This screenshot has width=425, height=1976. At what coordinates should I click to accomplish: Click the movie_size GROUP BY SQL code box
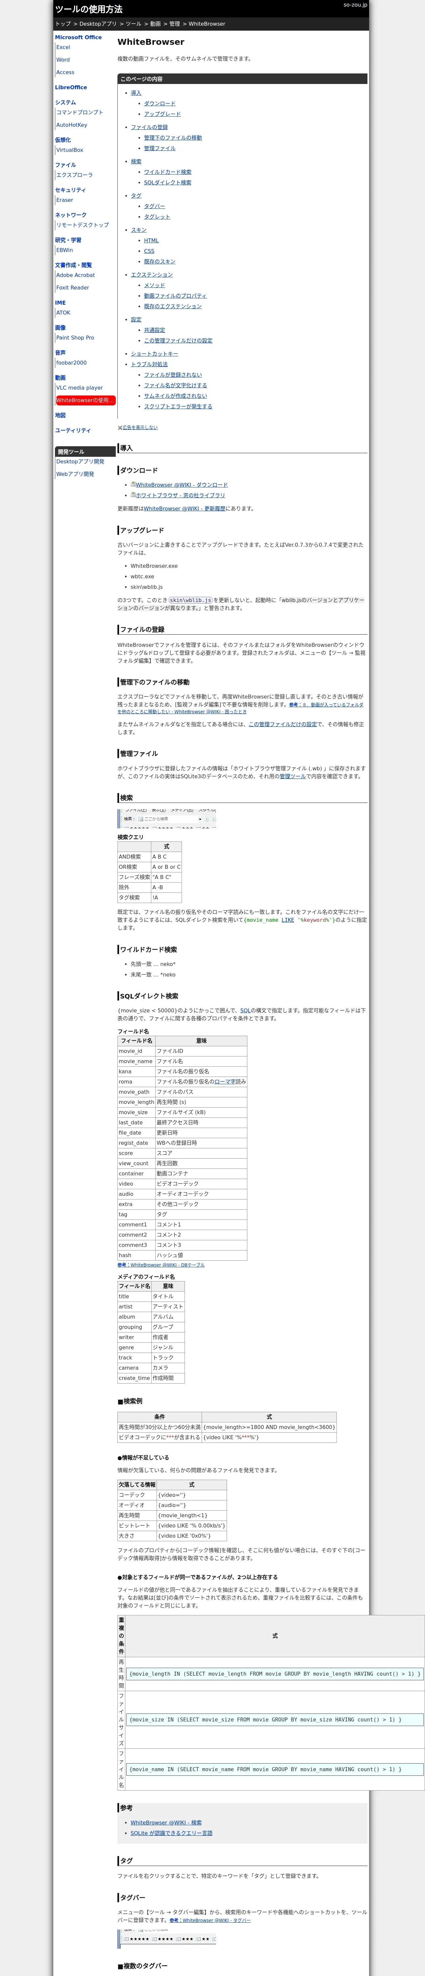click(x=275, y=1720)
